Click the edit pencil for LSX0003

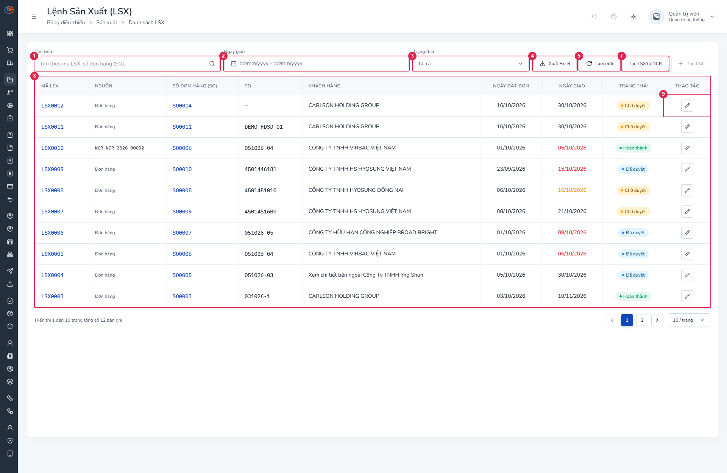pos(687,296)
